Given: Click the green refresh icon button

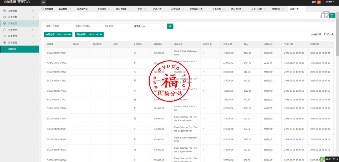Looking at the screenshot, I should (333, 16).
